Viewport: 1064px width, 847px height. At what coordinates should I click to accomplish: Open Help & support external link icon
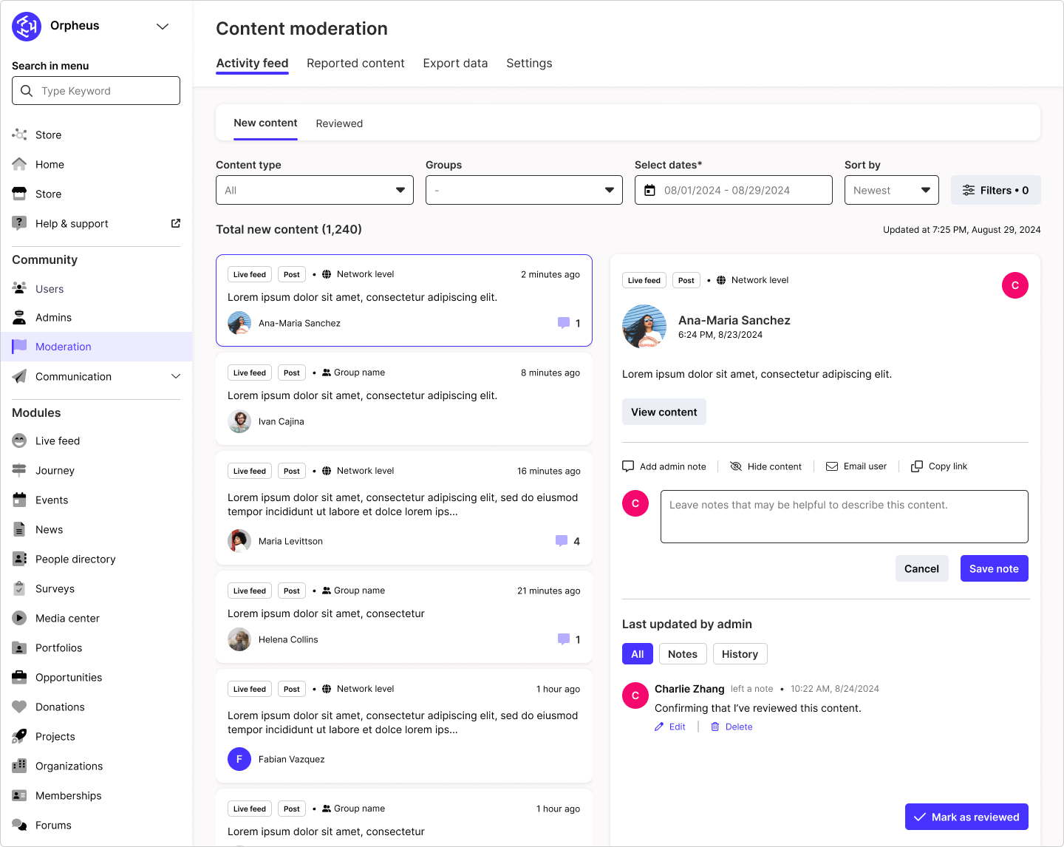(176, 223)
